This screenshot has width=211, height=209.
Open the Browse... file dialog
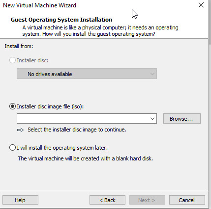coord(182,119)
